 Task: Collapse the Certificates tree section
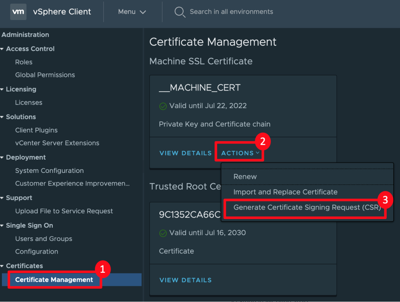tap(3, 266)
